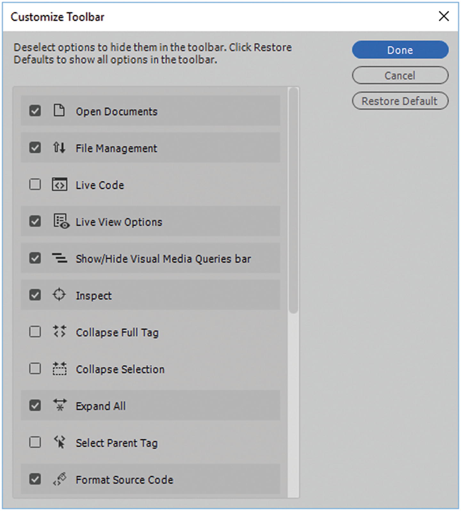Click the File Management arrows icon
Image resolution: width=461 pixels, height=511 pixels.
pos(59,148)
